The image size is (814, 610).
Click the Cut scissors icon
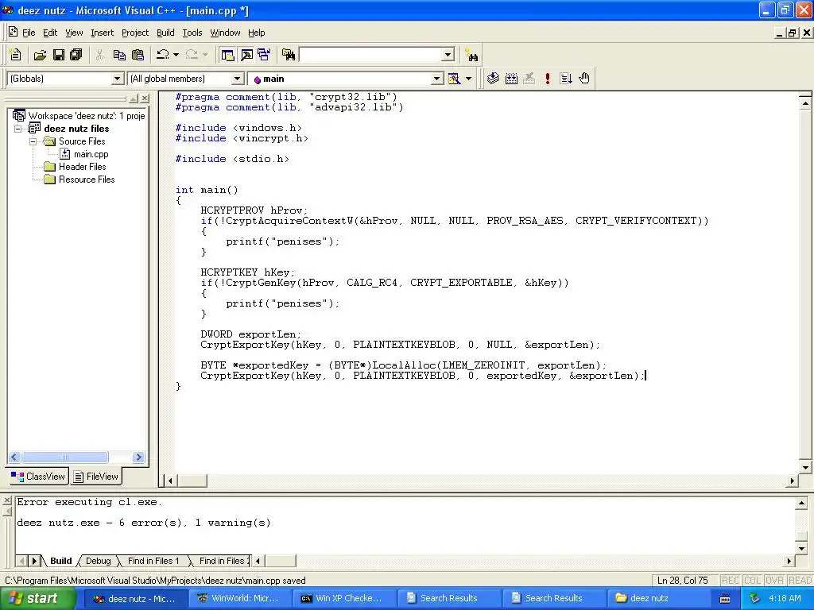click(99, 55)
